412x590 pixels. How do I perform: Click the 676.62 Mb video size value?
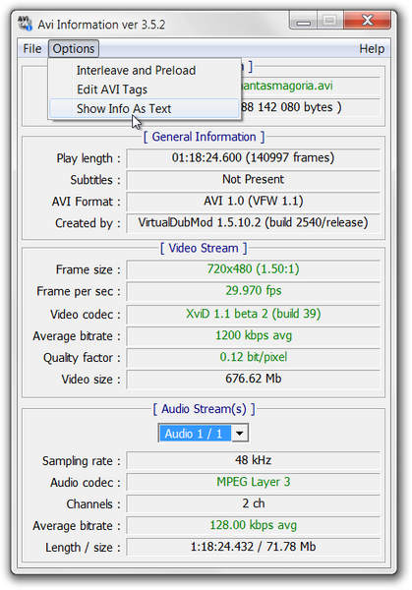coord(254,379)
